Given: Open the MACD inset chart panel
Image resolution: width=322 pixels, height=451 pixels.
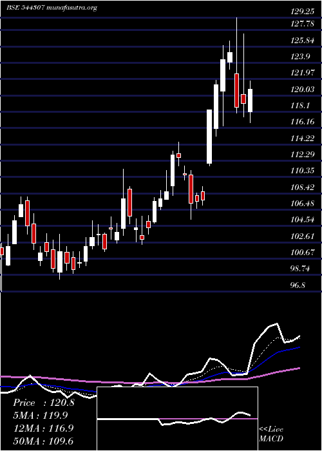Looking at the screenshot, I should [177, 419].
